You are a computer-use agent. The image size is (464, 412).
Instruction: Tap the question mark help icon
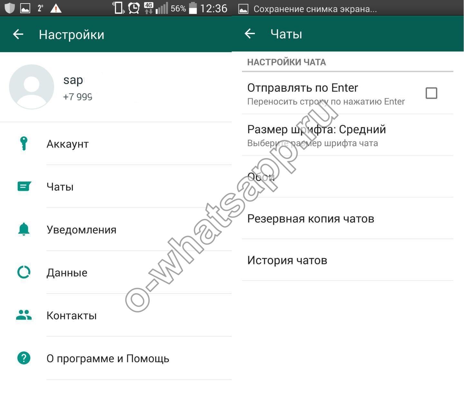pos(24,358)
